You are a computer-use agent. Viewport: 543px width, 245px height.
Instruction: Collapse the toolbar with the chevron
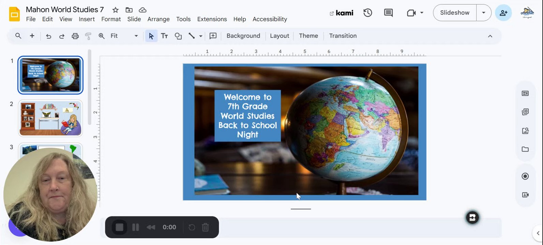490,36
